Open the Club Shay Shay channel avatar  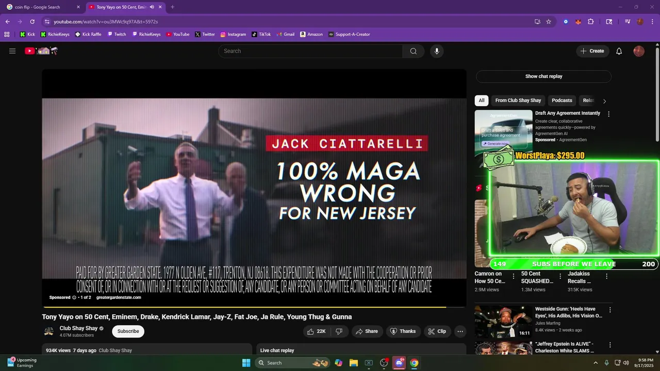[x=49, y=331]
